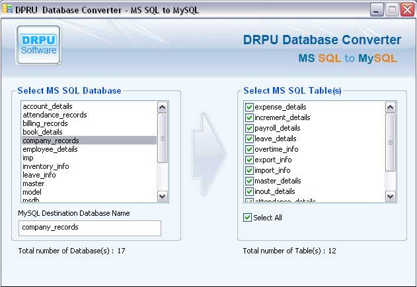The height and width of the screenshot is (287, 417).
Task: Toggle the leave_details checkbox
Action: [249, 139]
